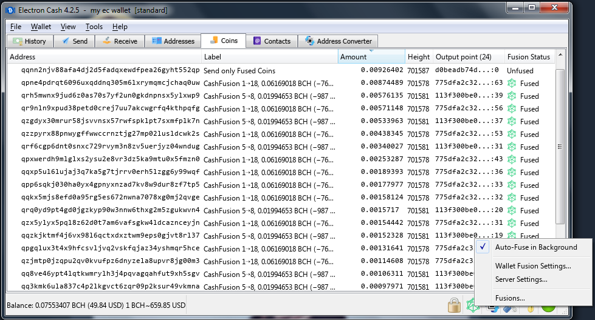Select the amount 0.00874489
This screenshot has width=595, height=320.
click(x=382, y=83)
